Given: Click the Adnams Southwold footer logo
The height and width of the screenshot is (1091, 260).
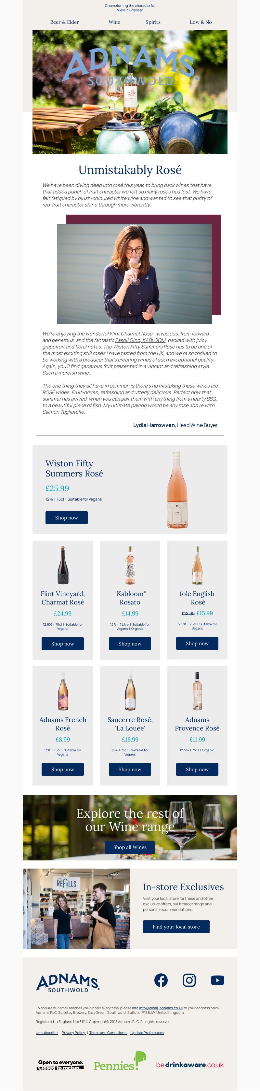Looking at the screenshot, I should [x=68, y=983].
